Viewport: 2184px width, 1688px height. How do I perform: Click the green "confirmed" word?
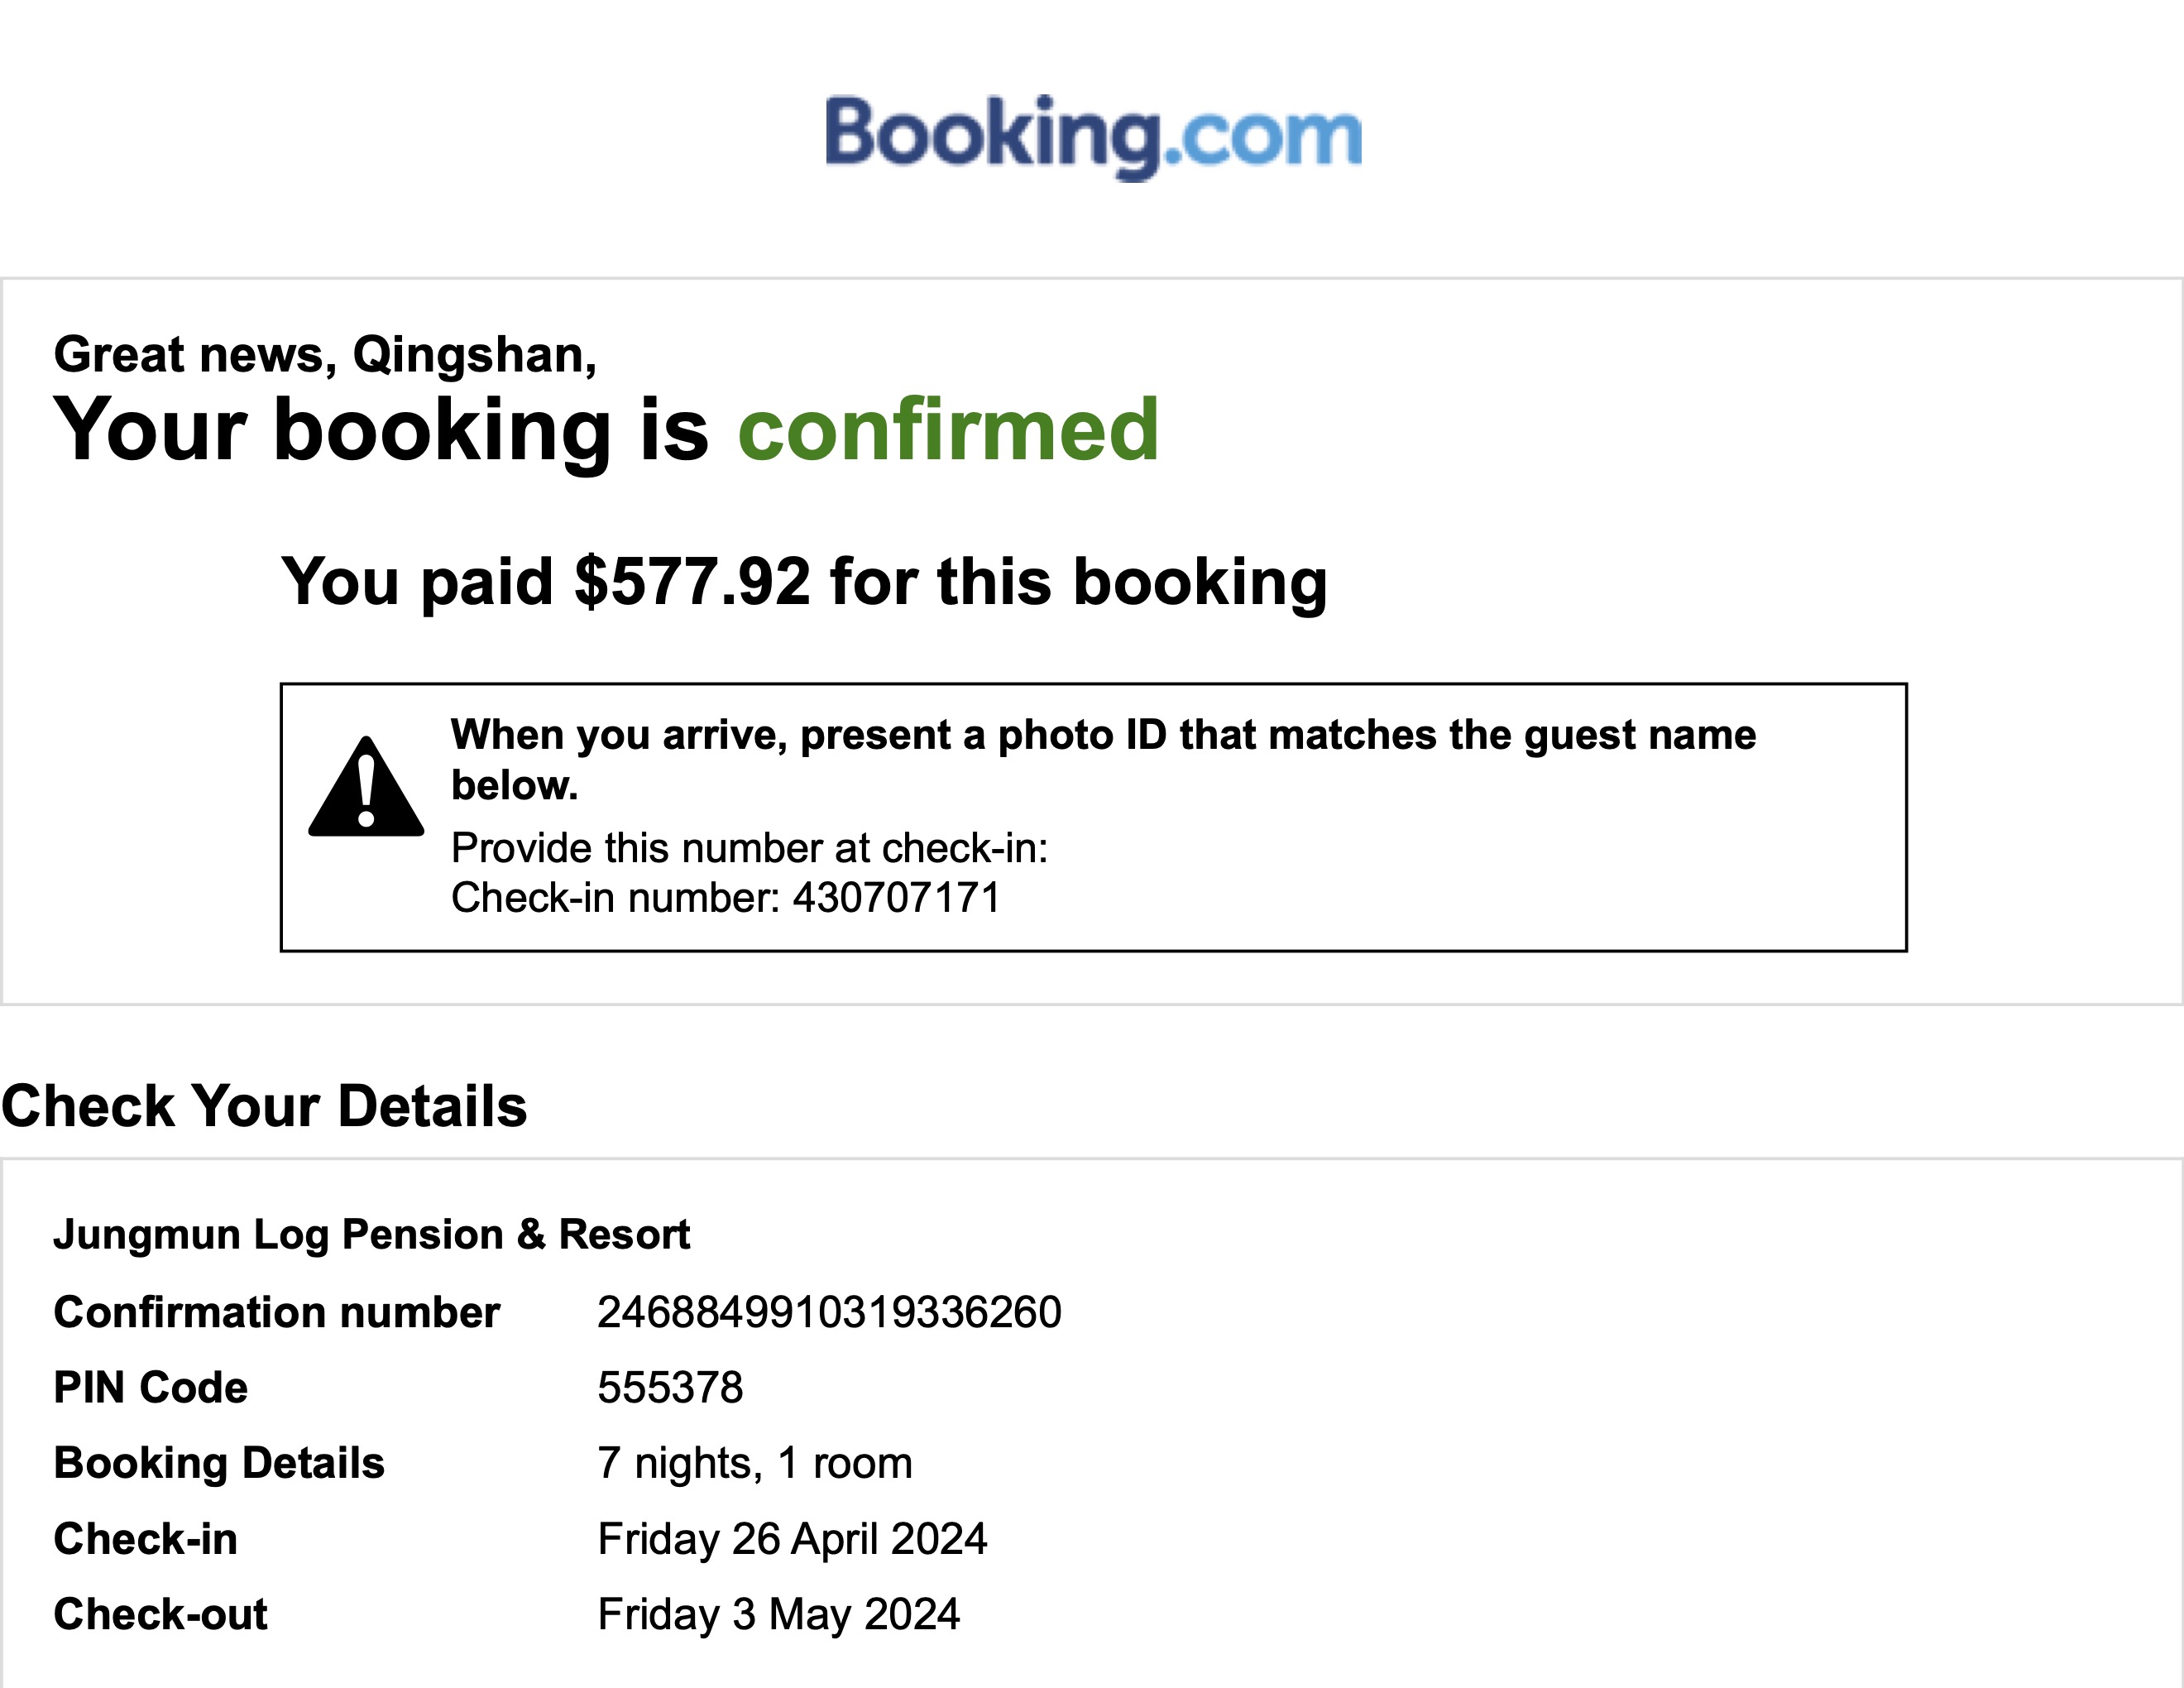[x=948, y=430]
